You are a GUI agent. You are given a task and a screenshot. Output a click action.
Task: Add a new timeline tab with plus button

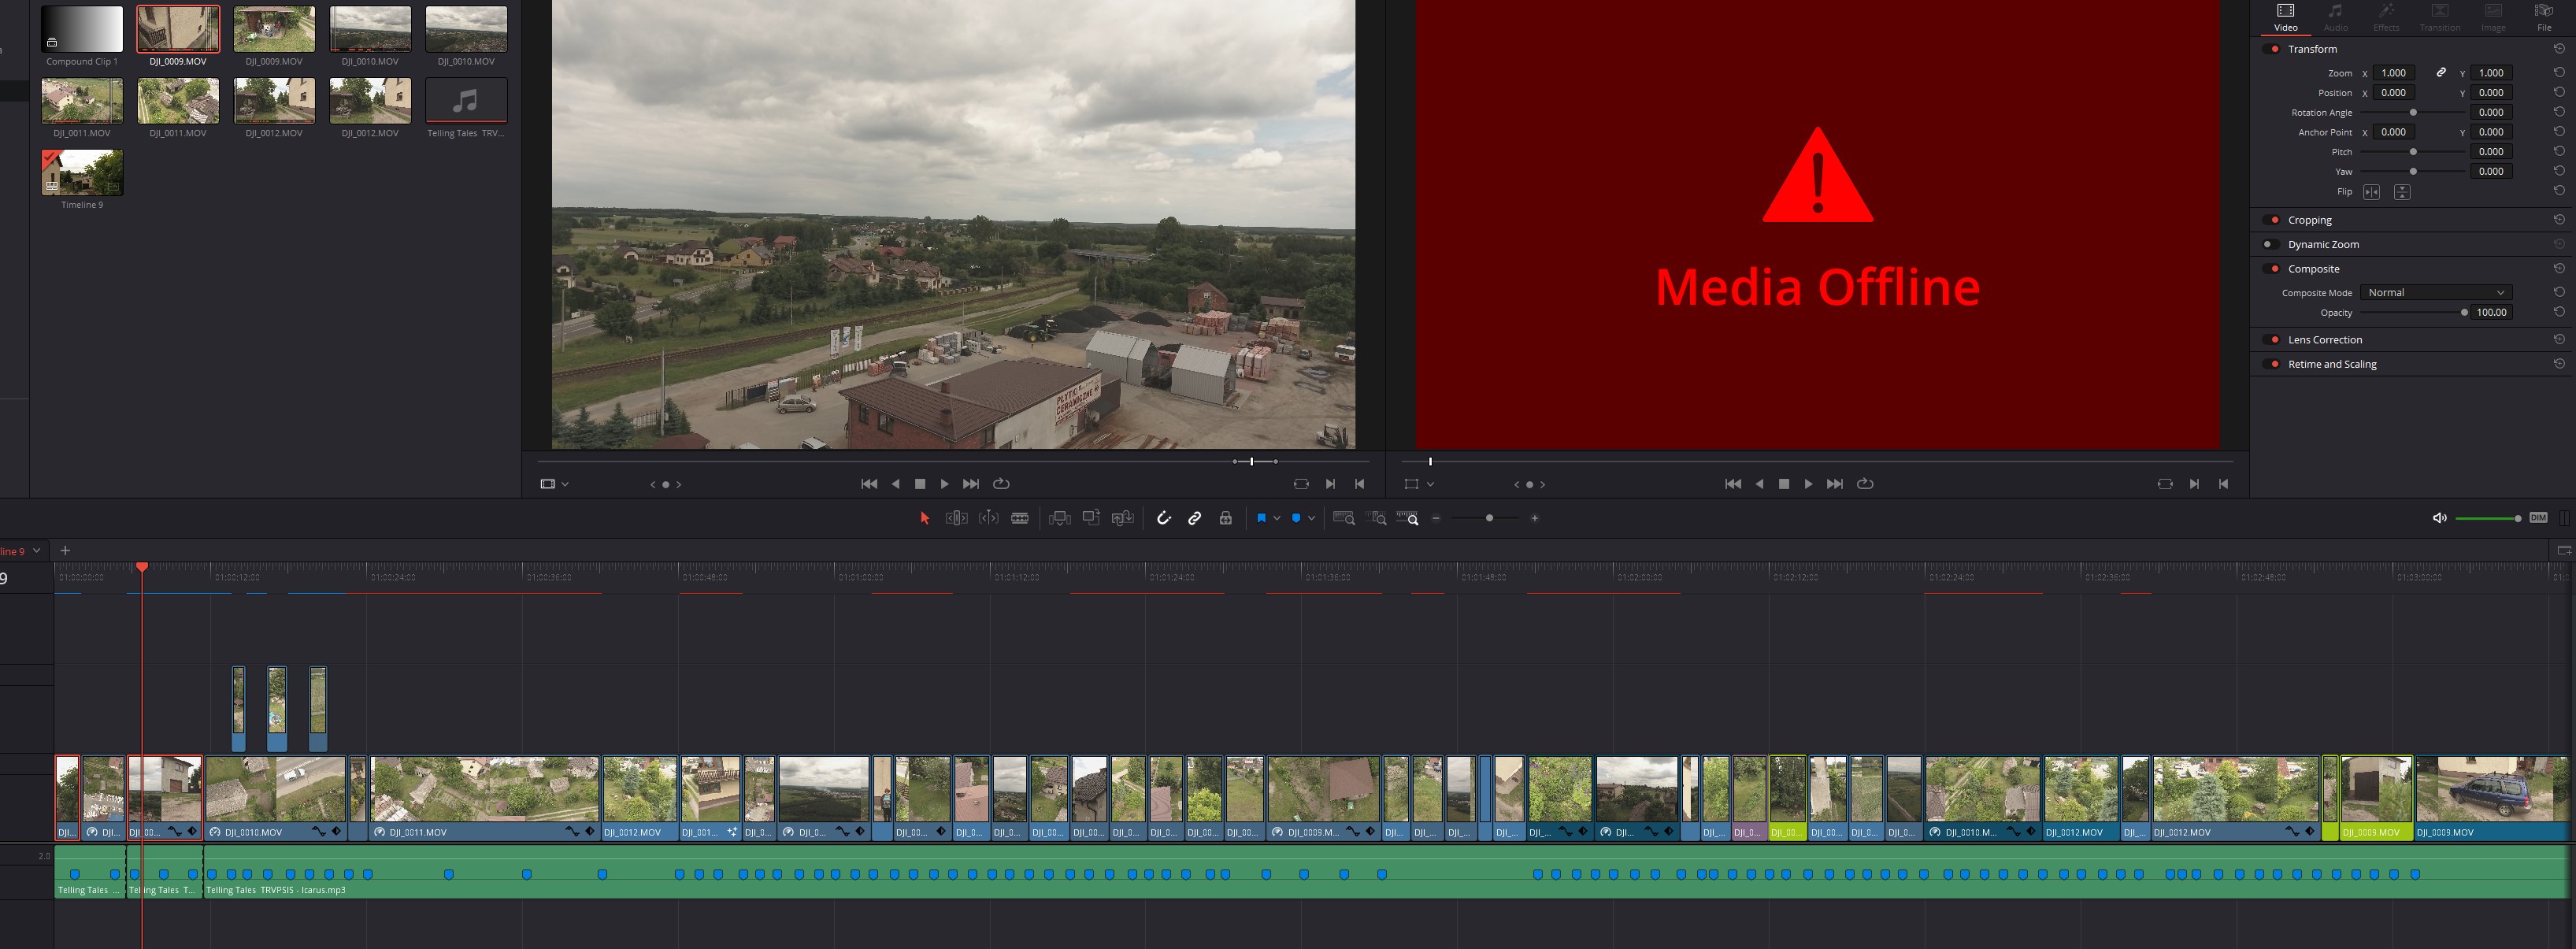coord(65,550)
